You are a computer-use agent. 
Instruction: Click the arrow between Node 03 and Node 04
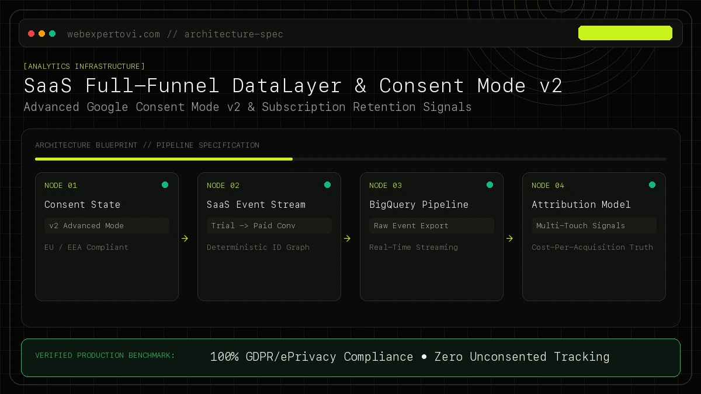coord(510,238)
